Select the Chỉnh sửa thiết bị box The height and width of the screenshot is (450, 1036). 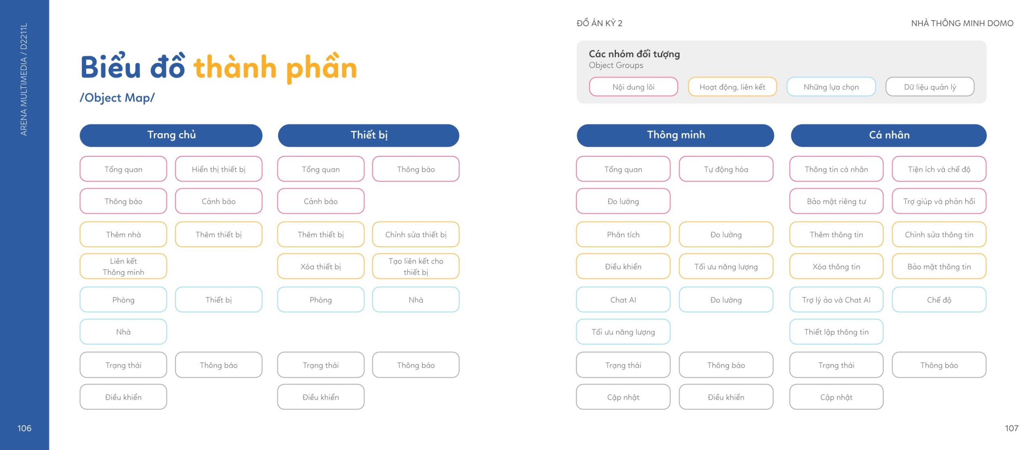[416, 235]
